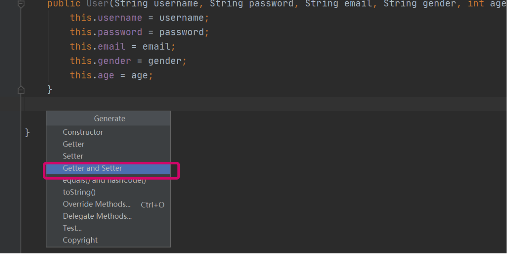The height and width of the screenshot is (255, 511).
Task: Click the this.password assignment line
Action: [x=139, y=32]
